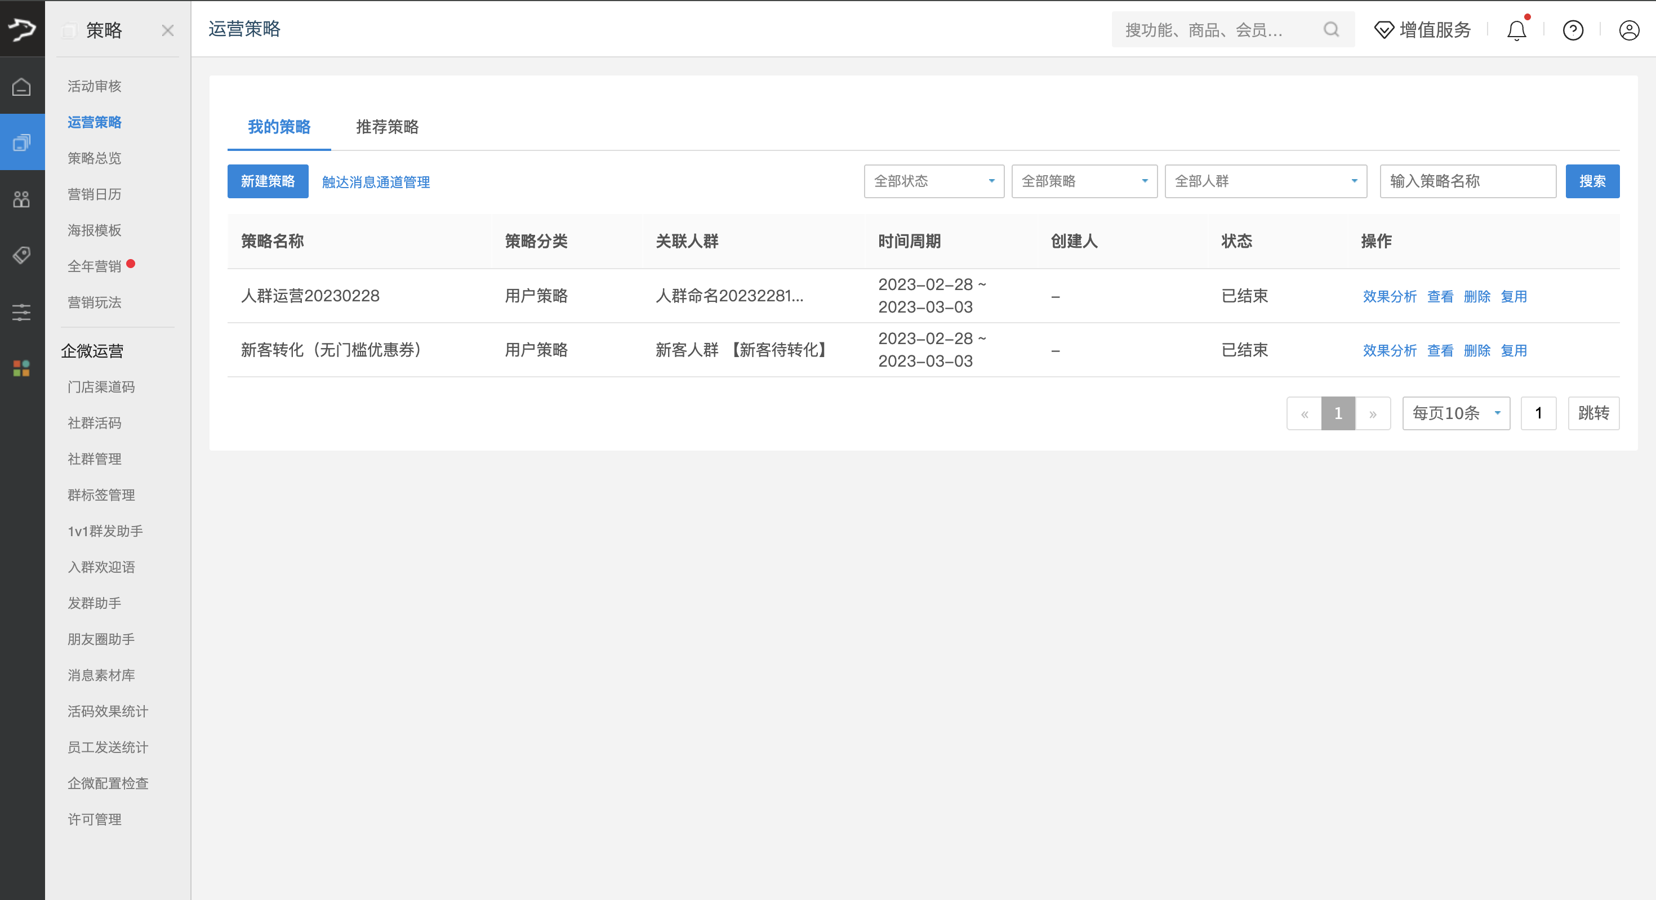Open the user account avatar icon
The width and height of the screenshot is (1656, 900).
[x=1629, y=30]
